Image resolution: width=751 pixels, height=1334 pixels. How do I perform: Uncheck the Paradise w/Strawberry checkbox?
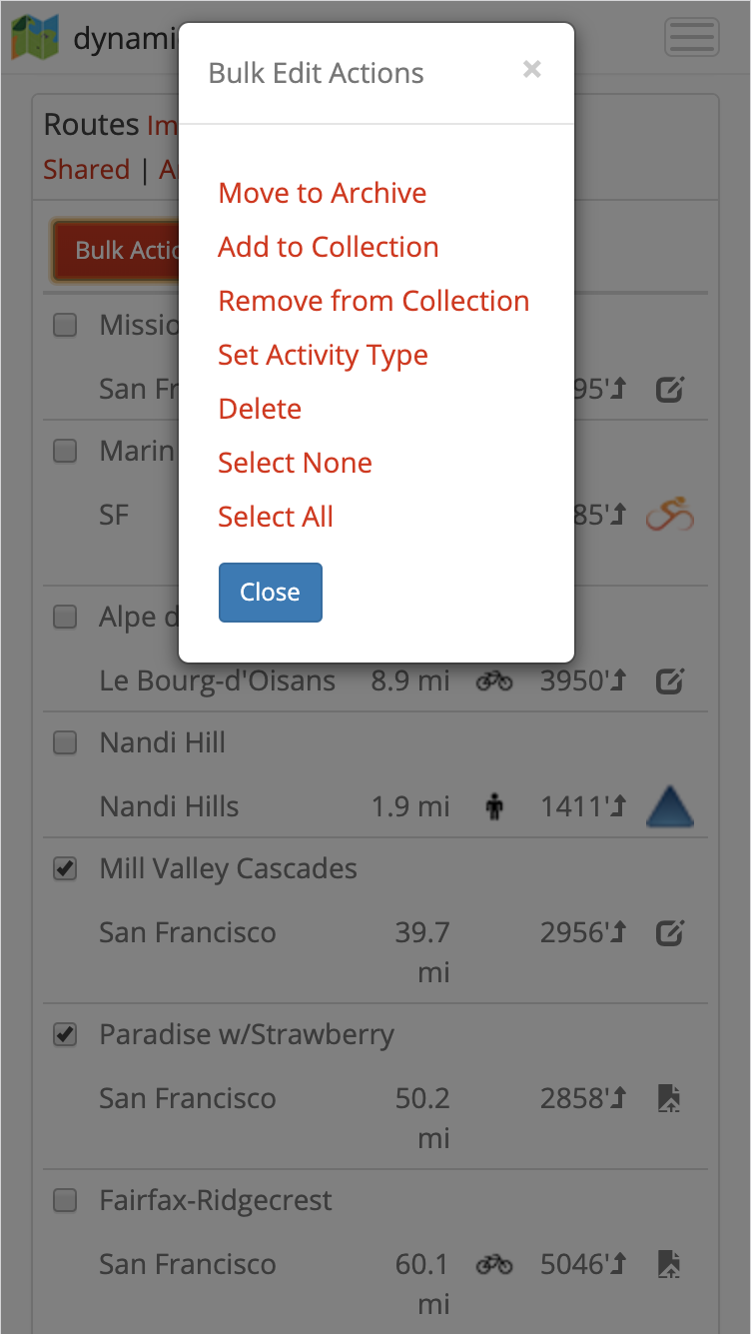point(65,1036)
